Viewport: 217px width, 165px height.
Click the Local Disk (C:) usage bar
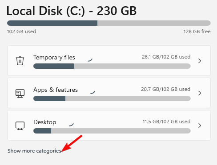(x=109, y=23)
